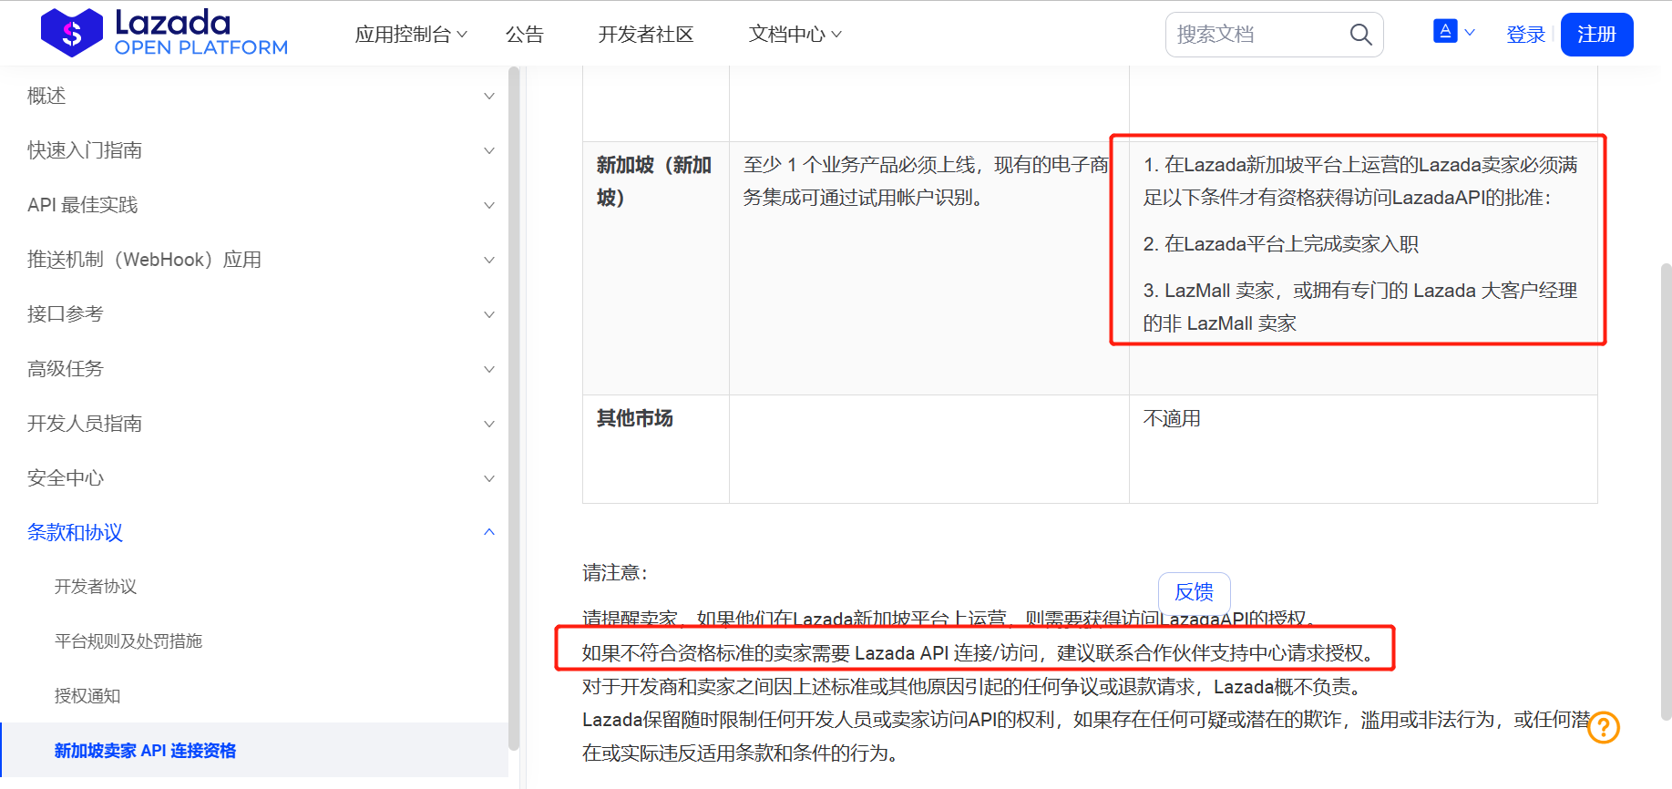Open 平台规则及处罚措施 page
1672x789 pixels.
(128, 641)
